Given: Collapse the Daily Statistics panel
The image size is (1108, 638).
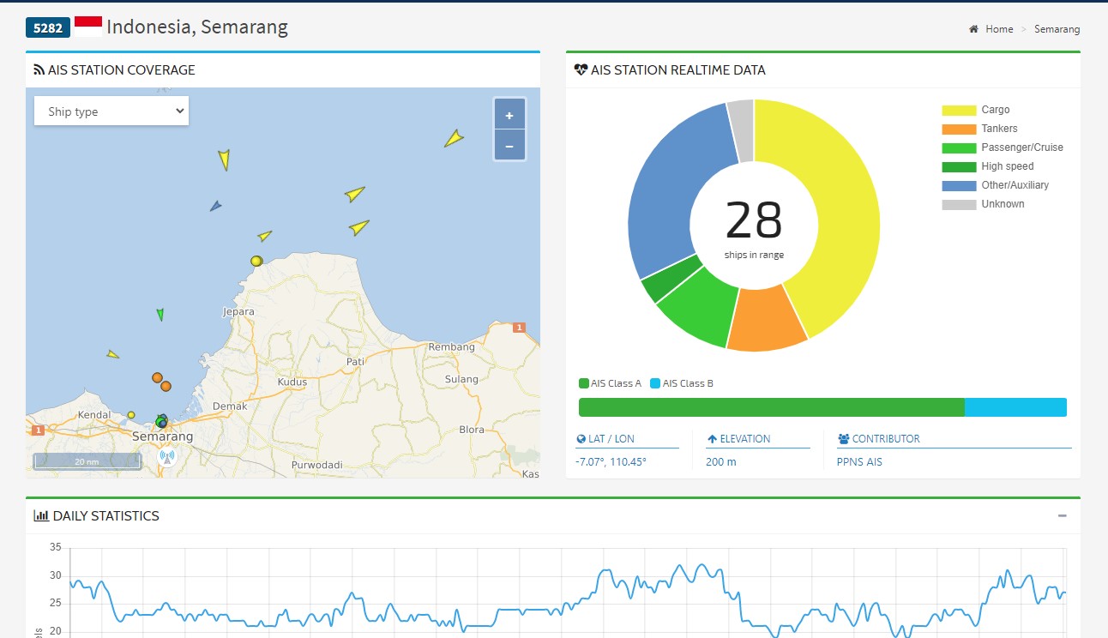Looking at the screenshot, I should click(x=1063, y=516).
